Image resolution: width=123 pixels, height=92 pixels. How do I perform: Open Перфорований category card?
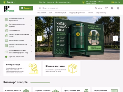pyautogui.click(x=106, y=89)
